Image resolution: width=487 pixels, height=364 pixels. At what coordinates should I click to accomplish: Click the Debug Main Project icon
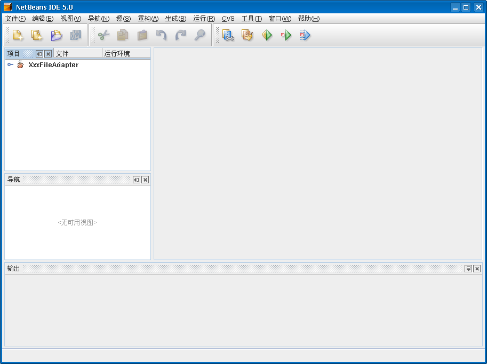pos(286,35)
